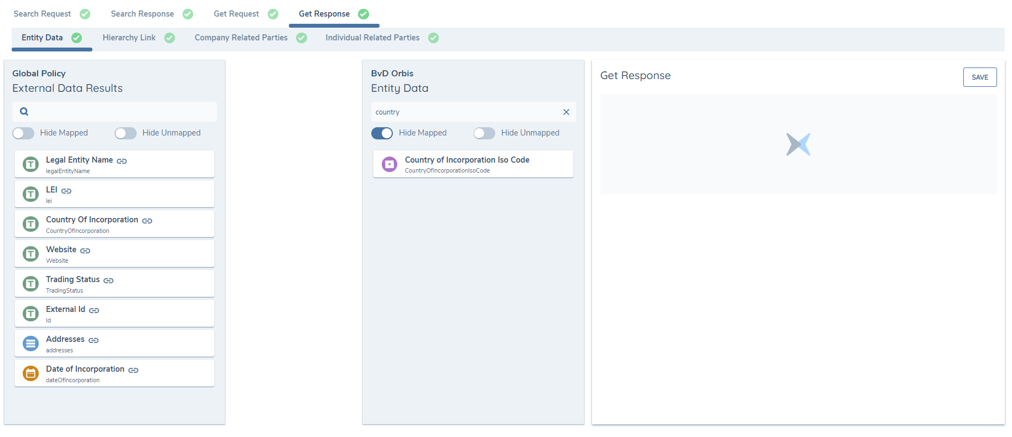Enable Hide Mapped in Global Policy panel

pyautogui.click(x=23, y=133)
